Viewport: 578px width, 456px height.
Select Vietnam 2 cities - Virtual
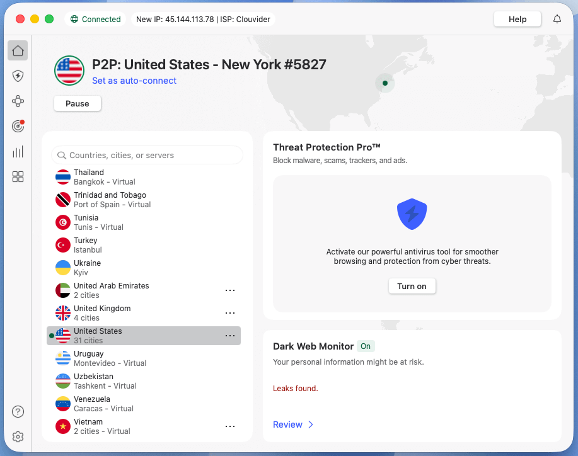click(144, 426)
